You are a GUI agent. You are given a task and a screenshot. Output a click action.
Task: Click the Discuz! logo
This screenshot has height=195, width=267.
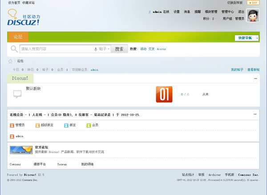(x=23, y=18)
